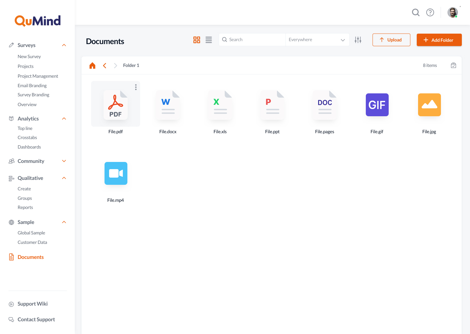Click the File.docx file name
470x334 pixels.
[x=168, y=132]
